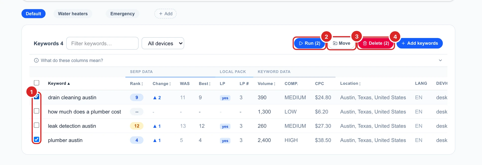Click the rank 4 badge for plumber austin
This screenshot has height=165, width=482.
[x=137, y=140]
